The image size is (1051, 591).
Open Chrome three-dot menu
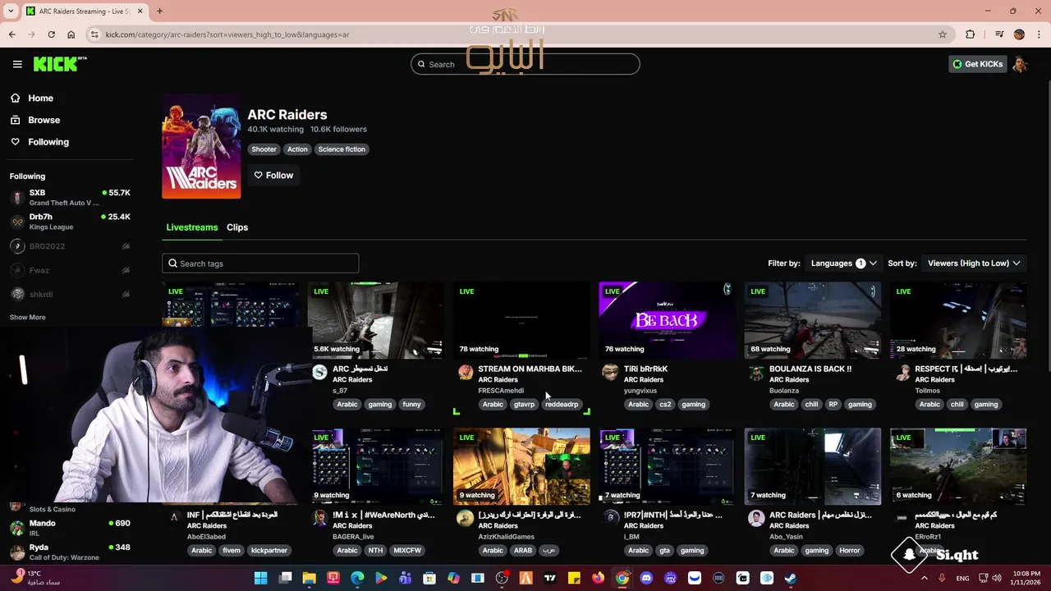point(1040,34)
